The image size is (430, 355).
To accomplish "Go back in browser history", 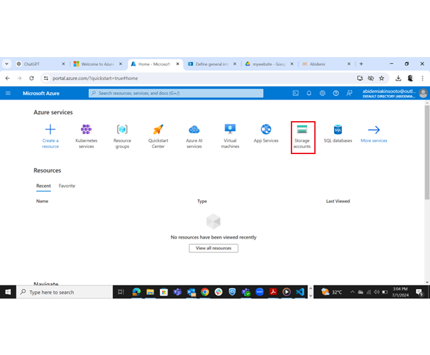I will tap(8, 78).
